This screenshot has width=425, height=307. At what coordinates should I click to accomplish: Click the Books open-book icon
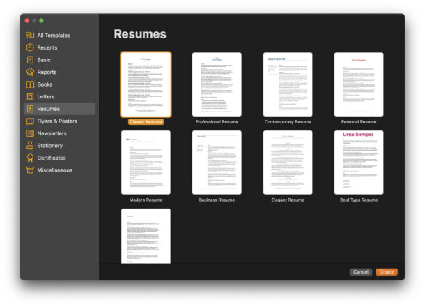(x=30, y=84)
